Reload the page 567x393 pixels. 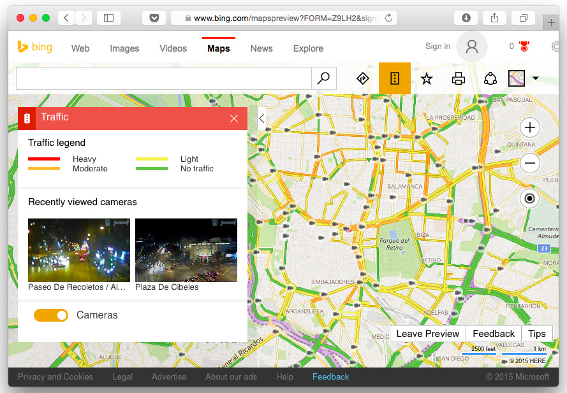click(x=388, y=18)
